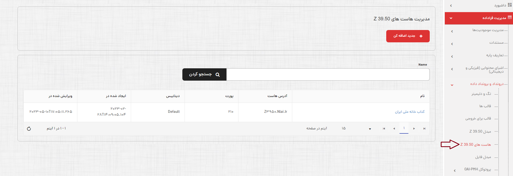Click the جدید اضافه کن button
The width and height of the screenshot is (513, 176).
(x=408, y=36)
